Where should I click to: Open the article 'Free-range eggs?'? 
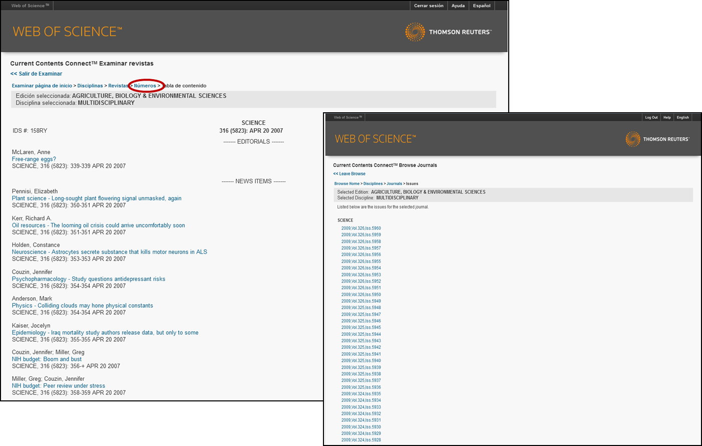34,159
